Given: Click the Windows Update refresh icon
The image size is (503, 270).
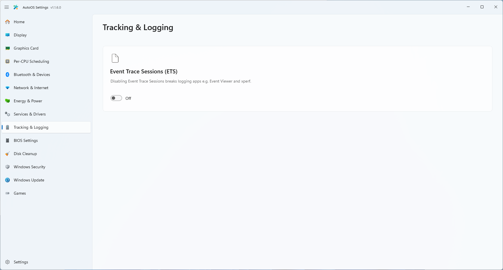Looking at the screenshot, I should (x=8, y=180).
